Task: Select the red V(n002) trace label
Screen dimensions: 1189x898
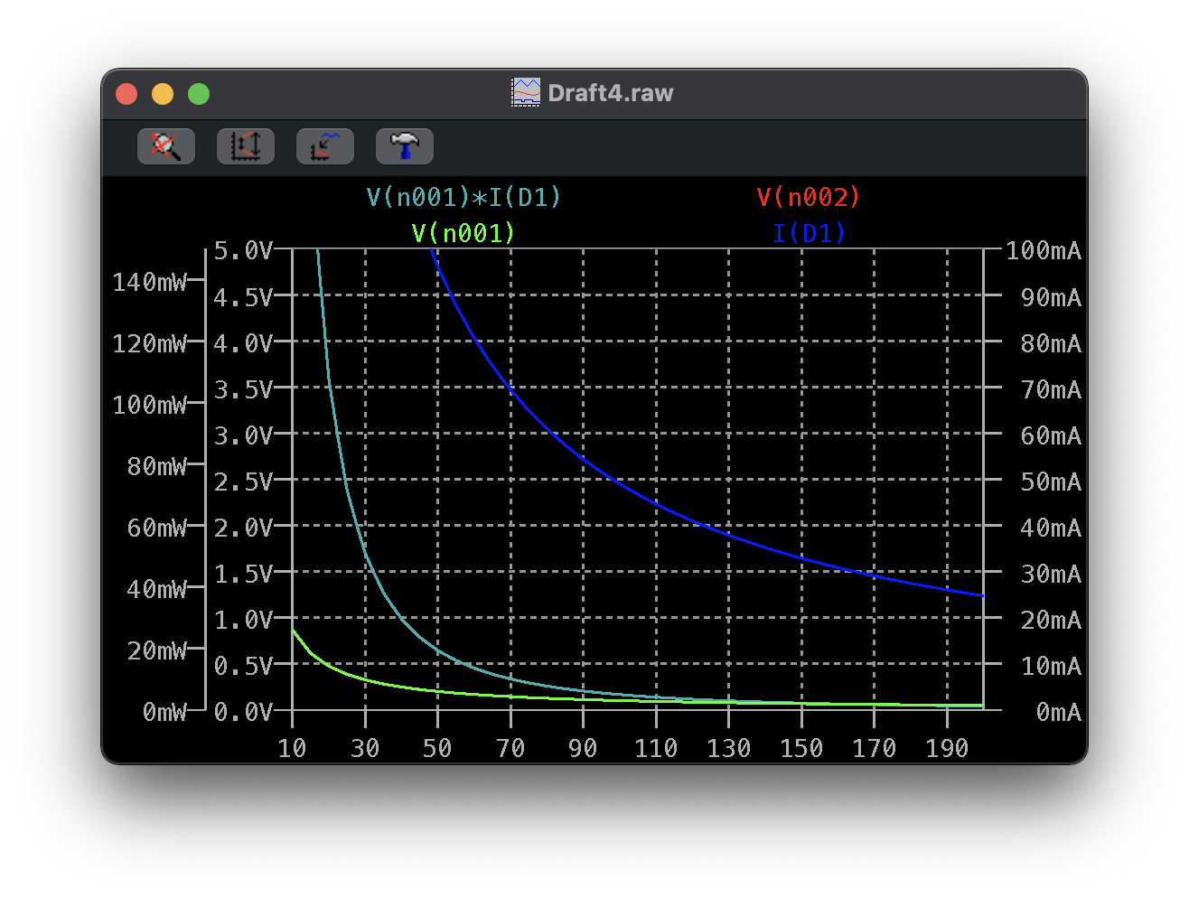Action: 809,197
